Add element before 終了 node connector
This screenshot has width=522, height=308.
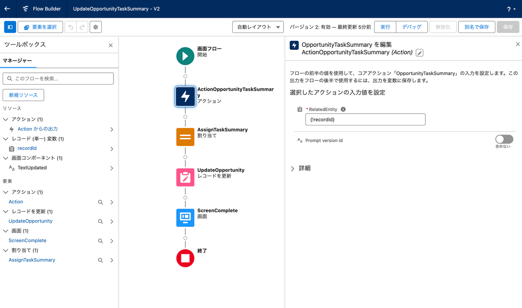coord(185,238)
